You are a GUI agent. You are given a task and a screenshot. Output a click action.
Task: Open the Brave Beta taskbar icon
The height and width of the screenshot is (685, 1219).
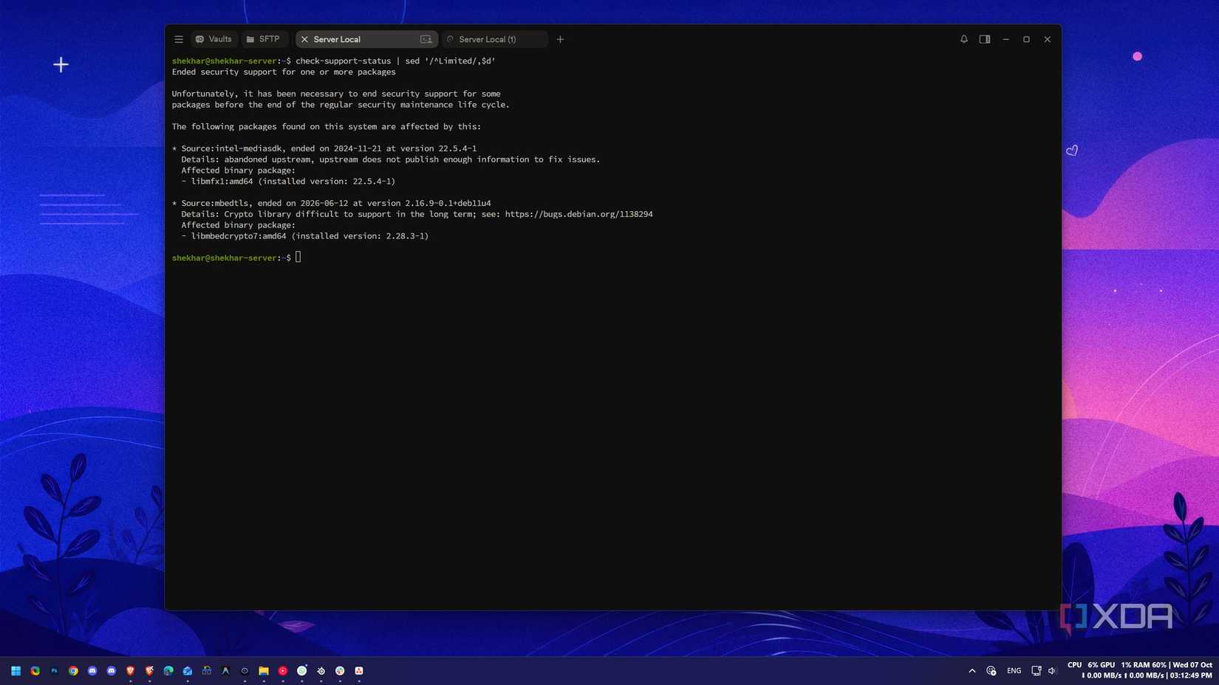[x=149, y=671]
